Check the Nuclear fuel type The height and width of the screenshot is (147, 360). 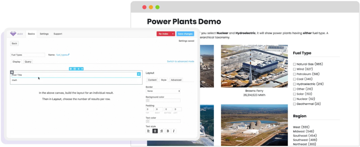click(294, 99)
